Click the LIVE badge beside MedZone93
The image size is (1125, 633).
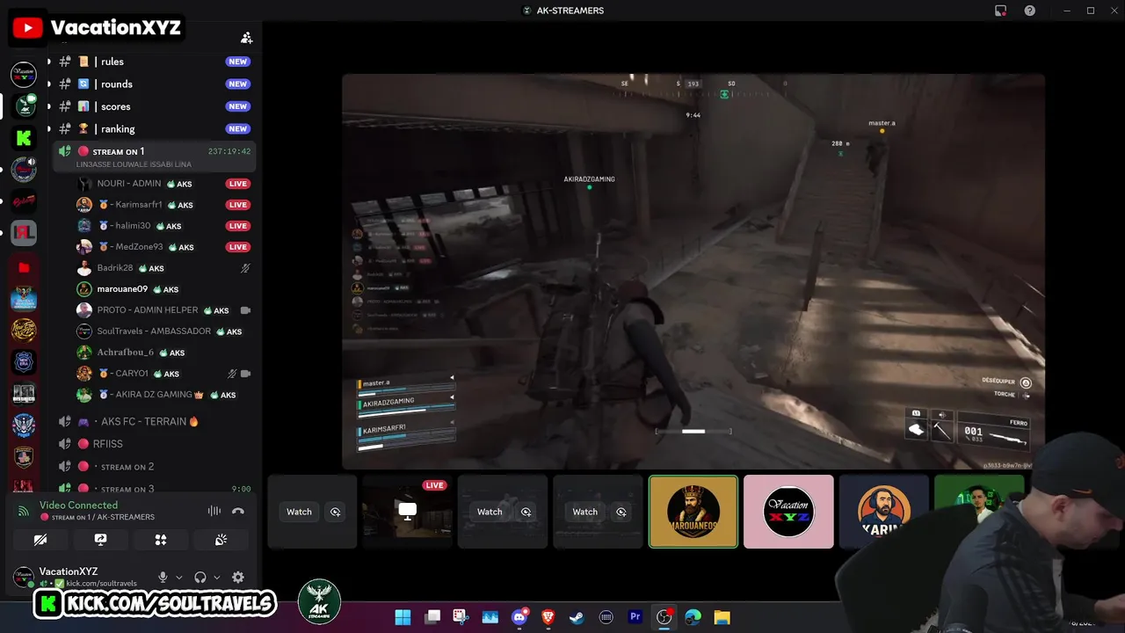tap(237, 247)
